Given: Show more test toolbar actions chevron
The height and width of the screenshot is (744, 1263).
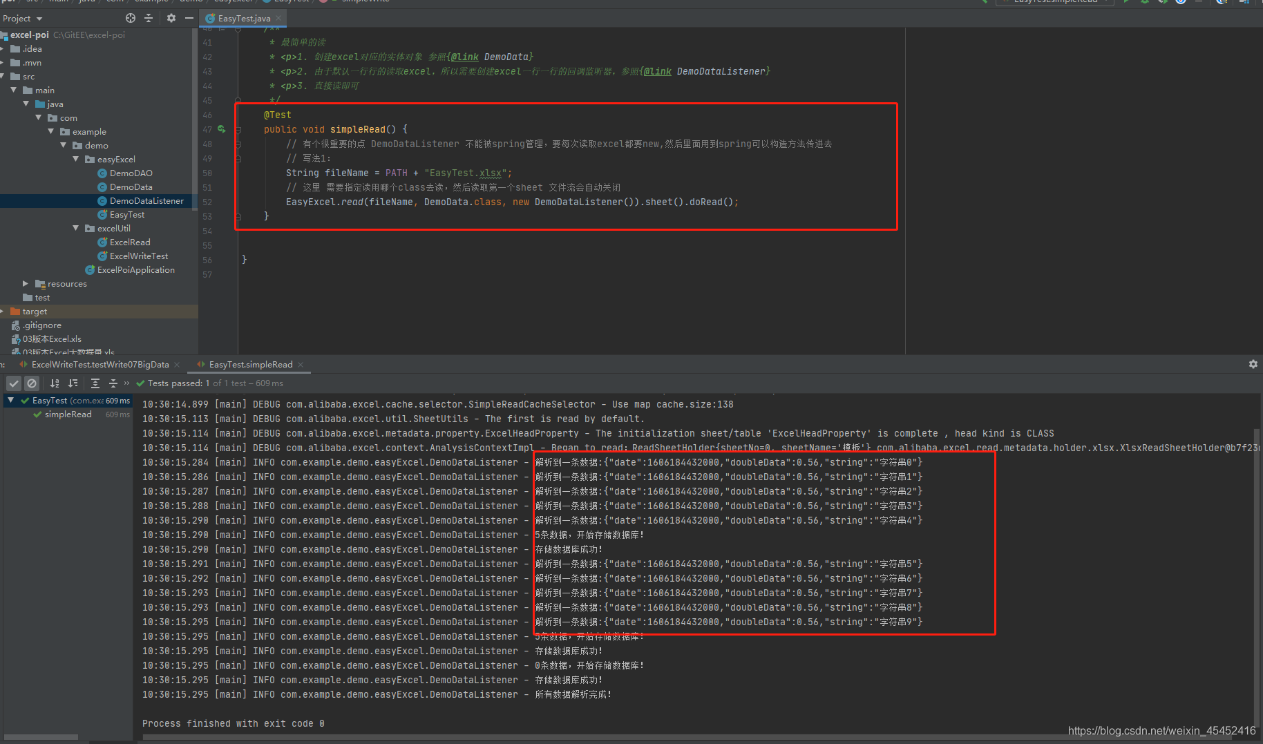Looking at the screenshot, I should coord(126,383).
